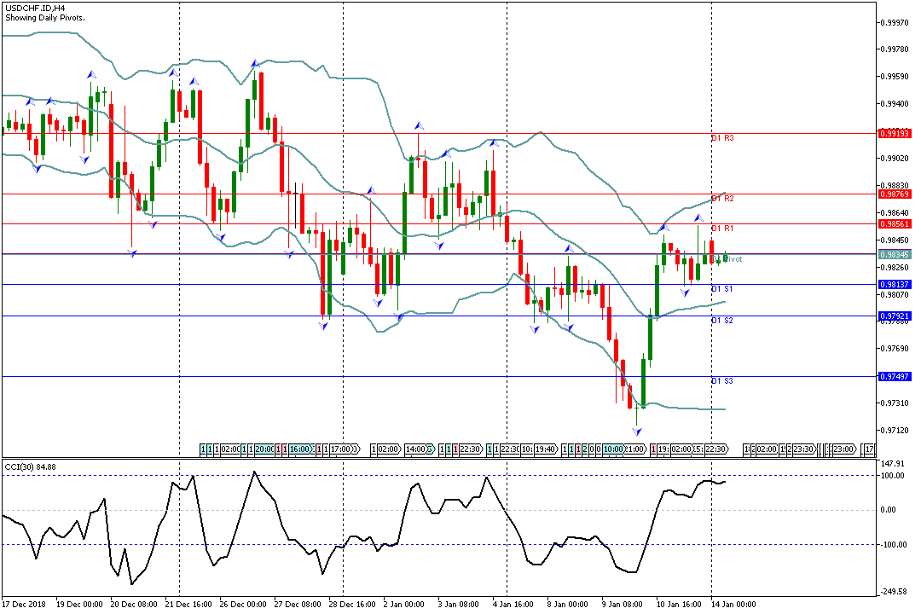
Task: Click the 9 Jan 08:00 time label
Action: click(x=623, y=604)
